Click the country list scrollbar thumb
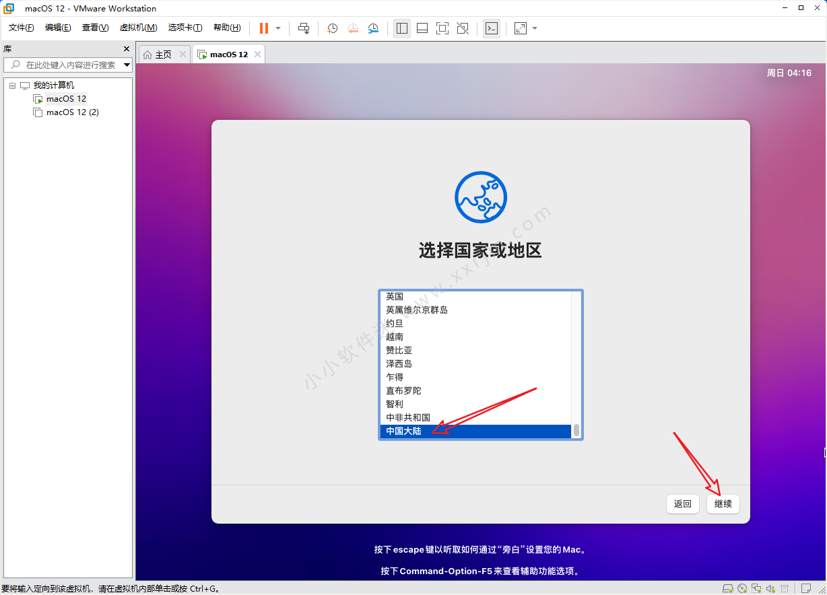The image size is (827, 595). 576,430
